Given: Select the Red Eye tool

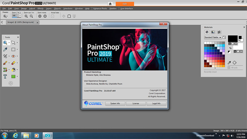Looking at the screenshot, I should tap(13, 56).
